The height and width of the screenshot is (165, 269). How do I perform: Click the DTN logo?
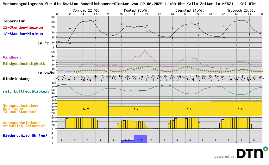pyautogui.click(x=252, y=152)
